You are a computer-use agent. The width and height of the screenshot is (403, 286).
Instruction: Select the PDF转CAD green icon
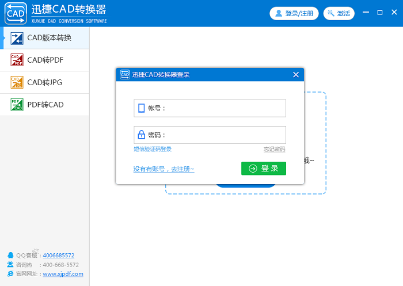coord(17,105)
